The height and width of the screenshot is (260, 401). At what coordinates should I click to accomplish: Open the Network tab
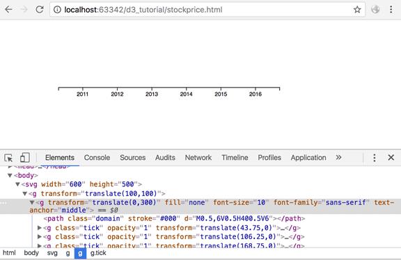click(x=198, y=158)
